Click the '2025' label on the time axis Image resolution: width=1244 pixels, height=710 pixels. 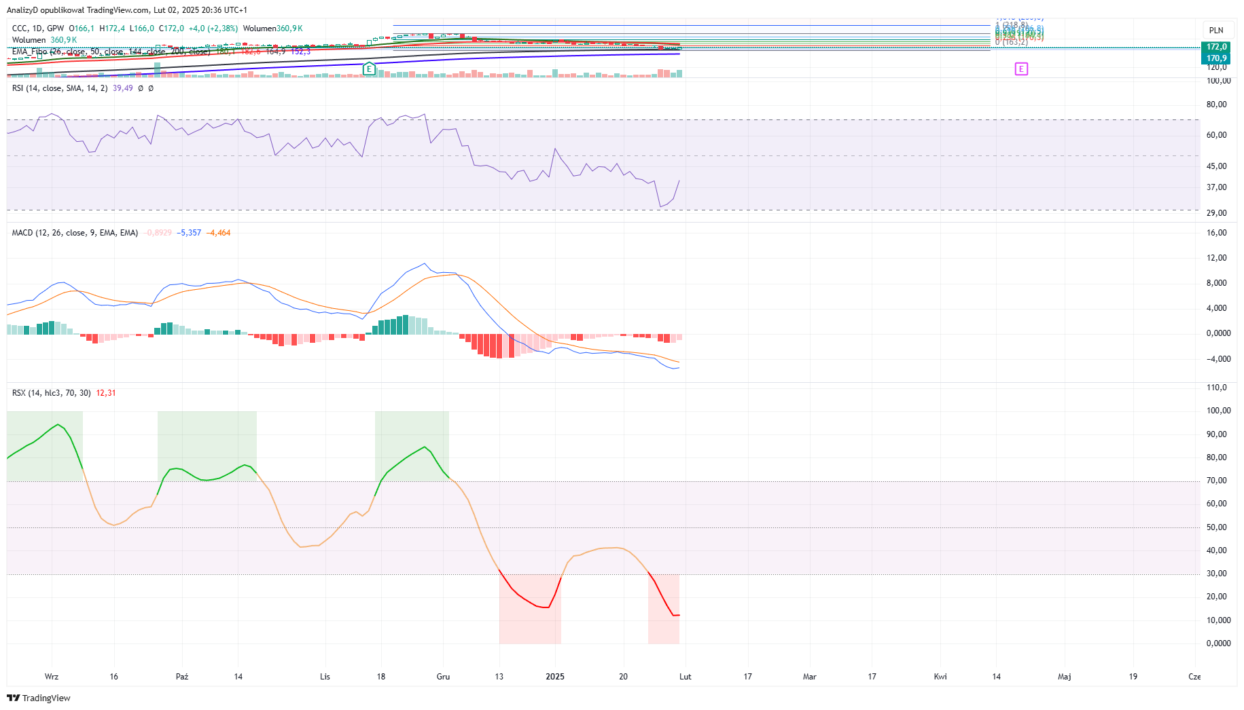click(555, 677)
